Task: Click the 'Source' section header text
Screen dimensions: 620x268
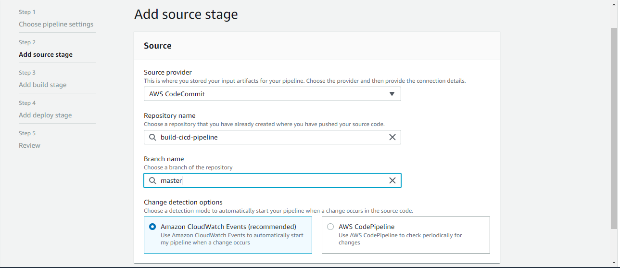Action: tap(158, 46)
